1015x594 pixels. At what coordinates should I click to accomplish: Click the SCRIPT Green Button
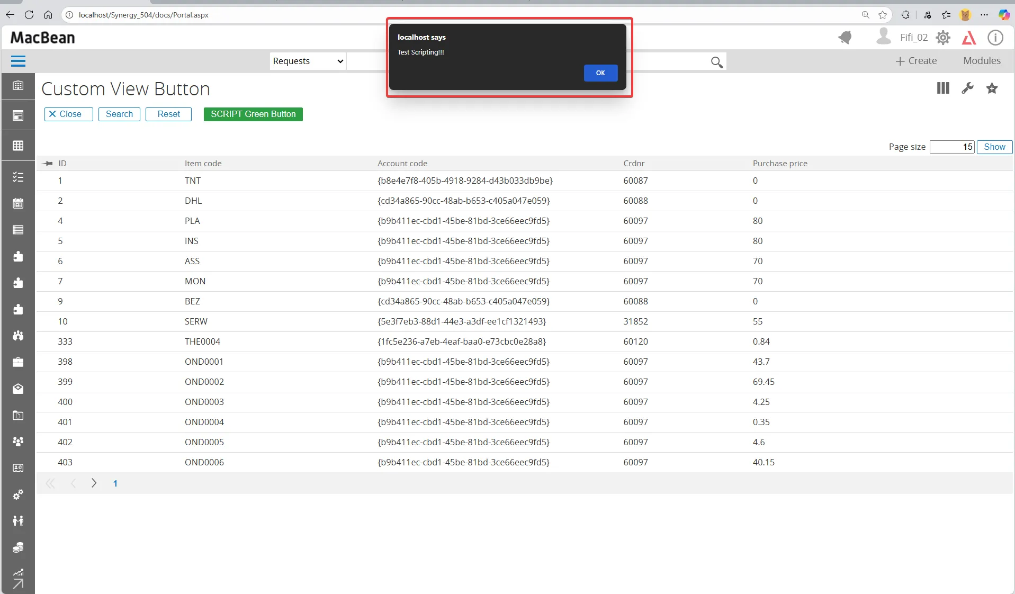(253, 114)
